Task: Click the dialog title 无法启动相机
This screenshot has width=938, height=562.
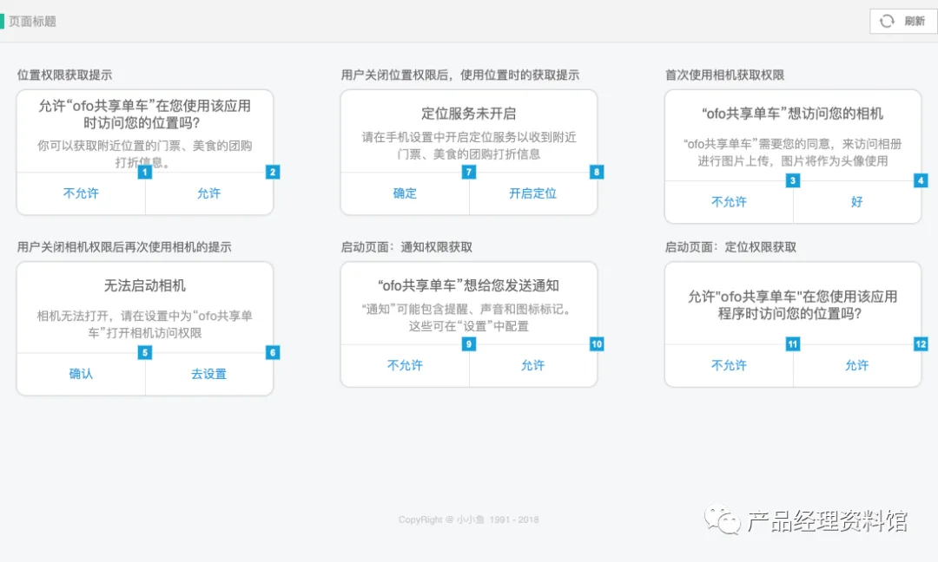Action: [145, 285]
